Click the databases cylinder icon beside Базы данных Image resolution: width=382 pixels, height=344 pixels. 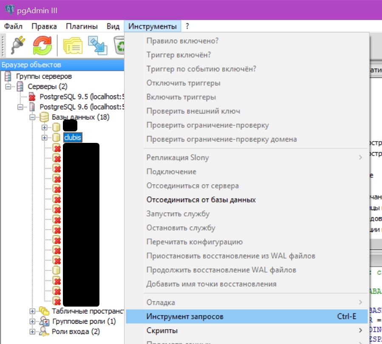[44, 117]
